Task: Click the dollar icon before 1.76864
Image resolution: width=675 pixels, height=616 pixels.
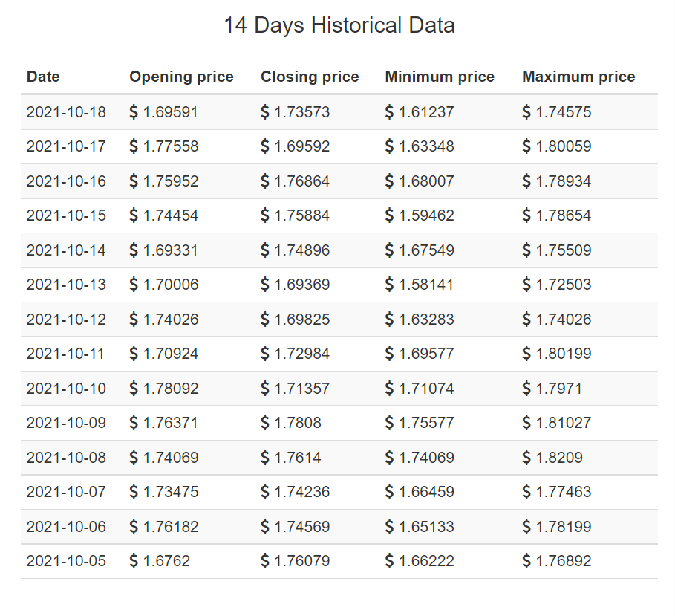Action: click(x=265, y=181)
